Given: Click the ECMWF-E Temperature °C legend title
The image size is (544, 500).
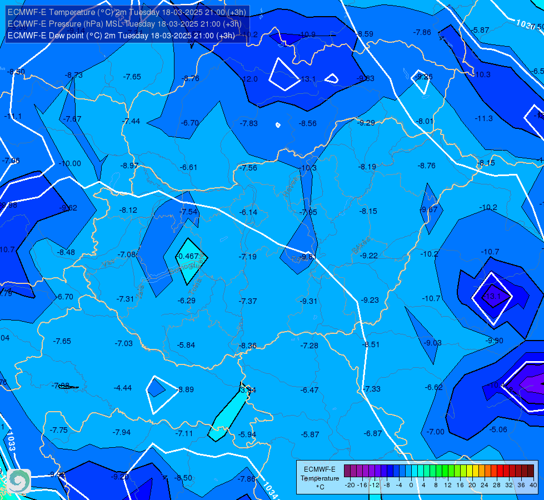Looking at the screenshot, I should tap(320, 478).
